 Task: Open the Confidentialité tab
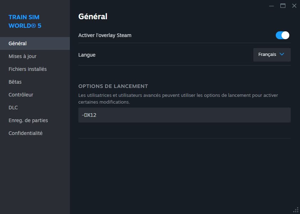[35, 133]
